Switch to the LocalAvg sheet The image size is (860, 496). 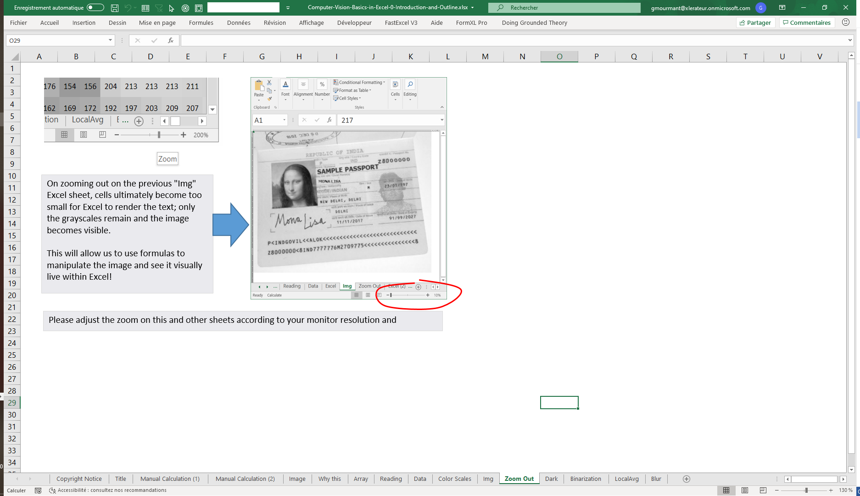click(626, 479)
